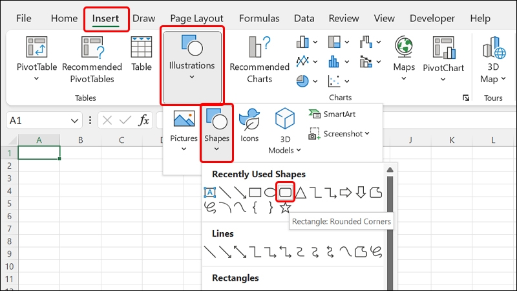Open the Screenshot dropdown
The height and width of the screenshot is (291, 517).
click(x=339, y=134)
